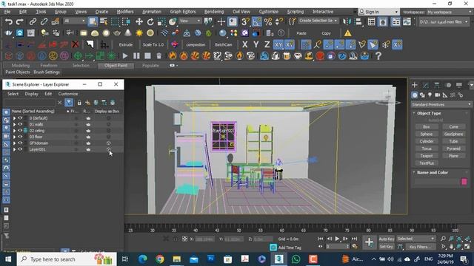The width and height of the screenshot is (474, 266).
Task: Restrict transform to the Z axis
Action: (x=267, y=44)
